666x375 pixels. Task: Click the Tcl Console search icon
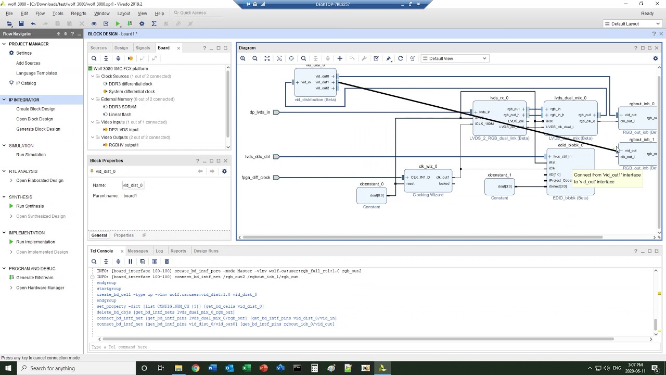[x=94, y=261]
